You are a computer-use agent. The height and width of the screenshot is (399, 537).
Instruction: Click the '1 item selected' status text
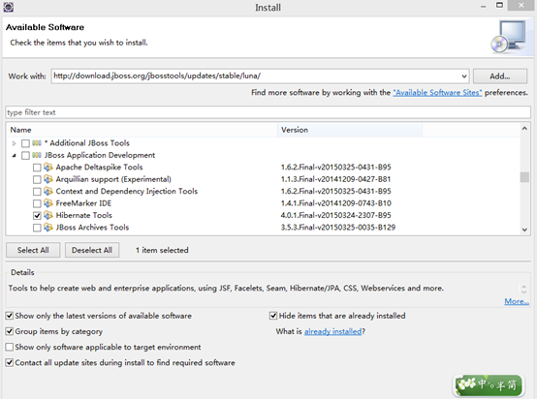[162, 250]
